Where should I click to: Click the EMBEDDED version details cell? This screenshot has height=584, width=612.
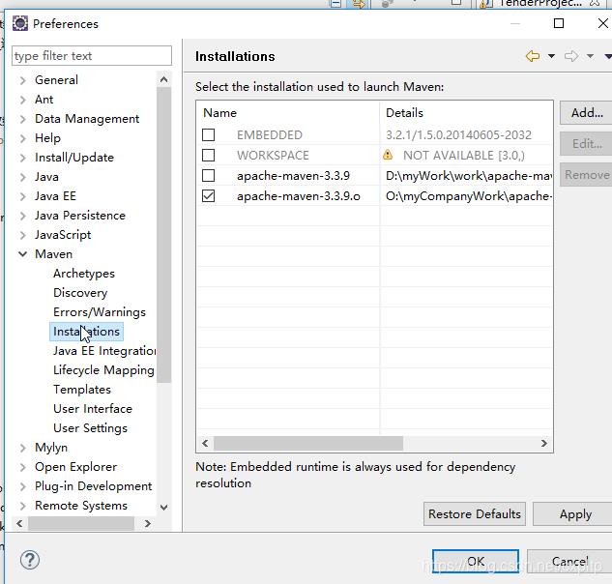(x=458, y=135)
